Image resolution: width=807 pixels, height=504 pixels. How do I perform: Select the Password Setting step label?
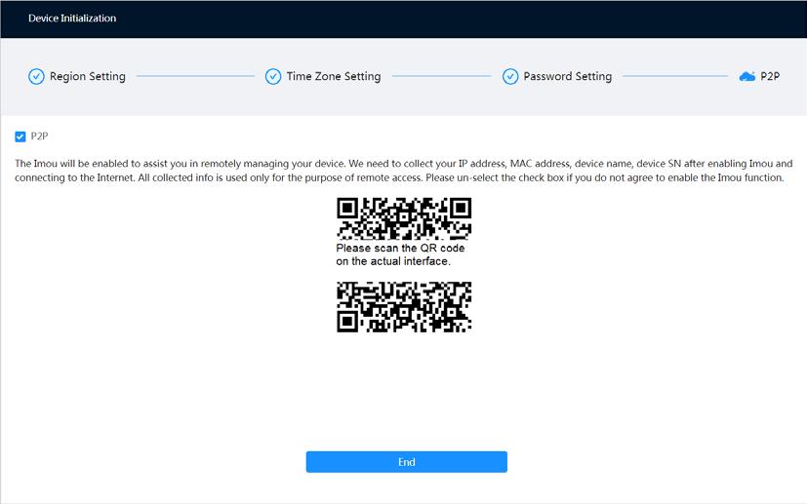click(x=568, y=76)
